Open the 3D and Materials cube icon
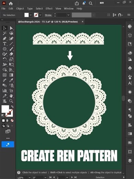This screenshot has width=134, height=179. (x=130, y=35)
